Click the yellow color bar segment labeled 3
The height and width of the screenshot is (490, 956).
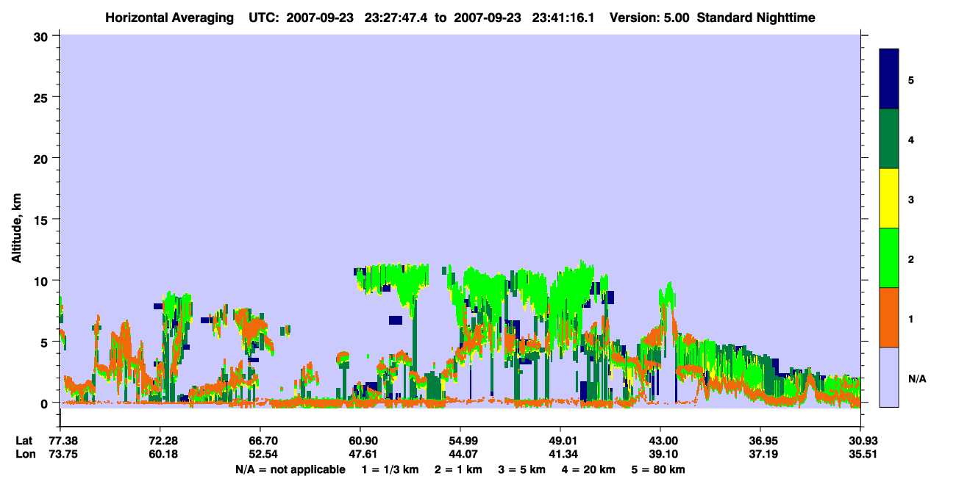(x=889, y=198)
